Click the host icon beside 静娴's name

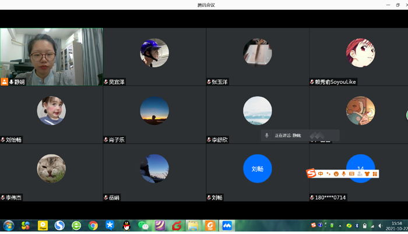(4, 82)
